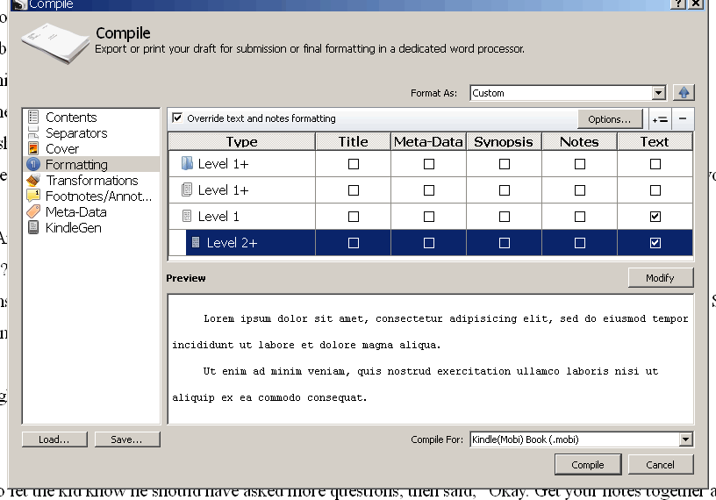Remove formatting level with minus button
This screenshot has height=500, width=716.
[x=683, y=119]
